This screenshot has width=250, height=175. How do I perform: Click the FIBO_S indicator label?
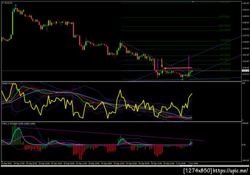click(19, 124)
